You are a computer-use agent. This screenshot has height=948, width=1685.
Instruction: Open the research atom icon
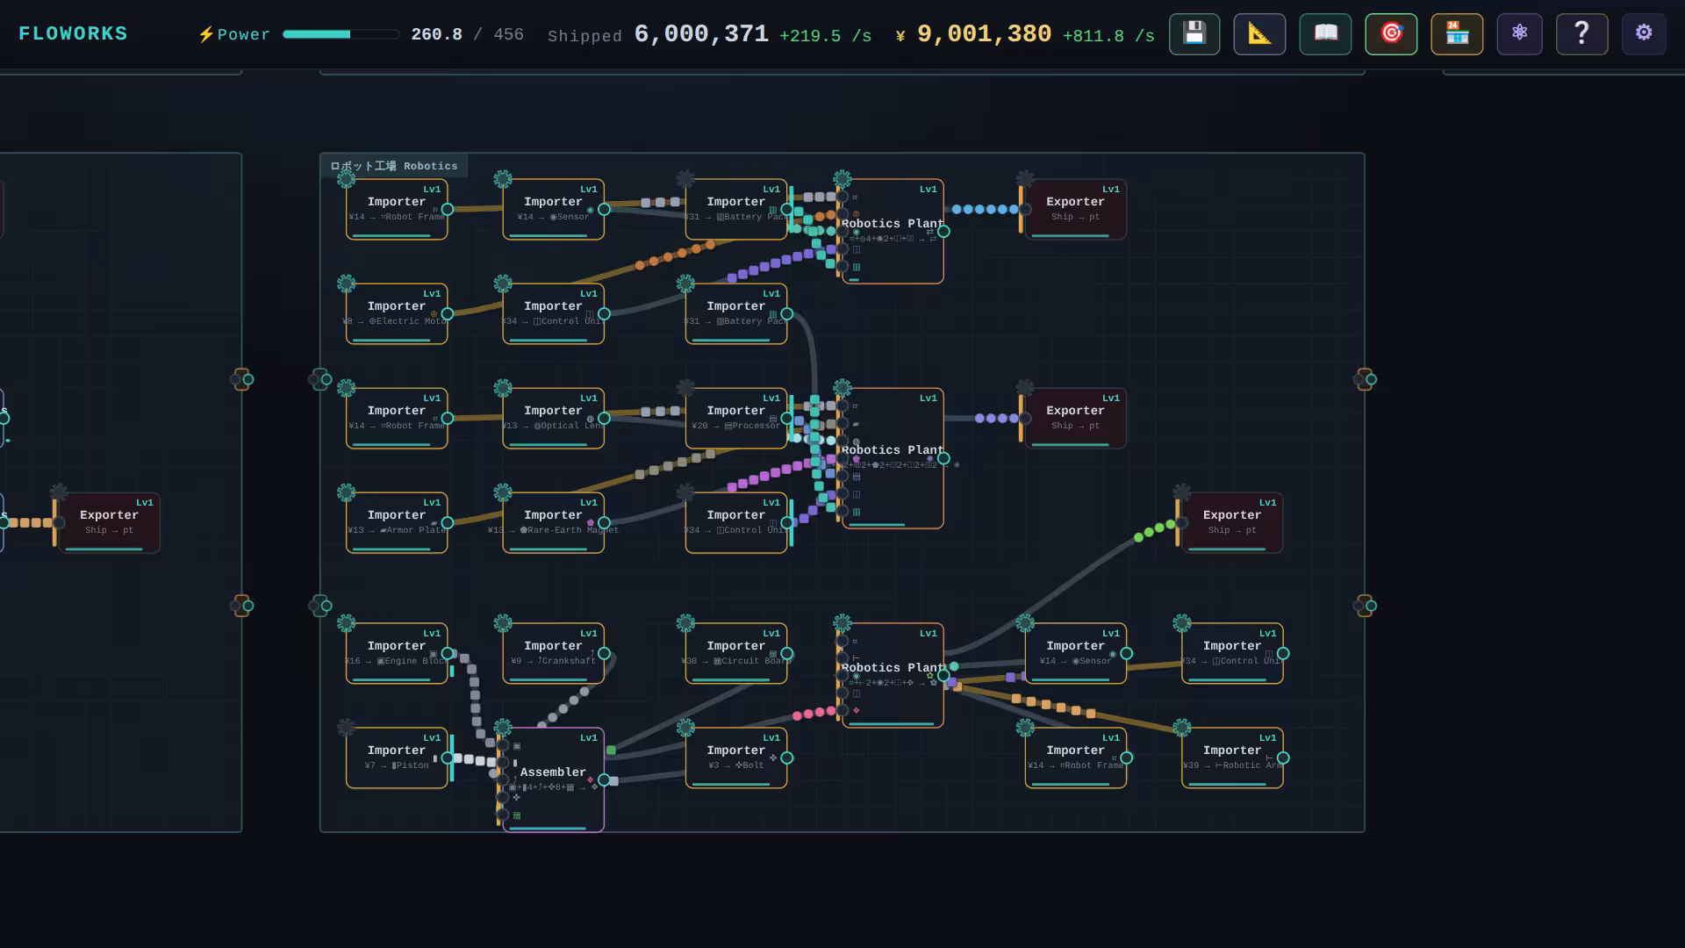tap(1519, 34)
